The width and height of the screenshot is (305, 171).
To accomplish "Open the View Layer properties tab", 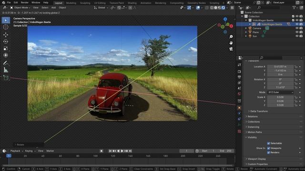I will pyautogui.click(x=239, y=83).
